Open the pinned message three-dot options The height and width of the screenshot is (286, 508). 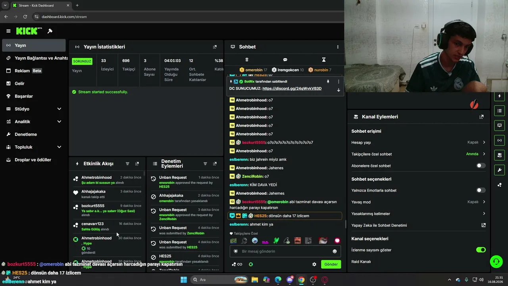coord(339,81)
